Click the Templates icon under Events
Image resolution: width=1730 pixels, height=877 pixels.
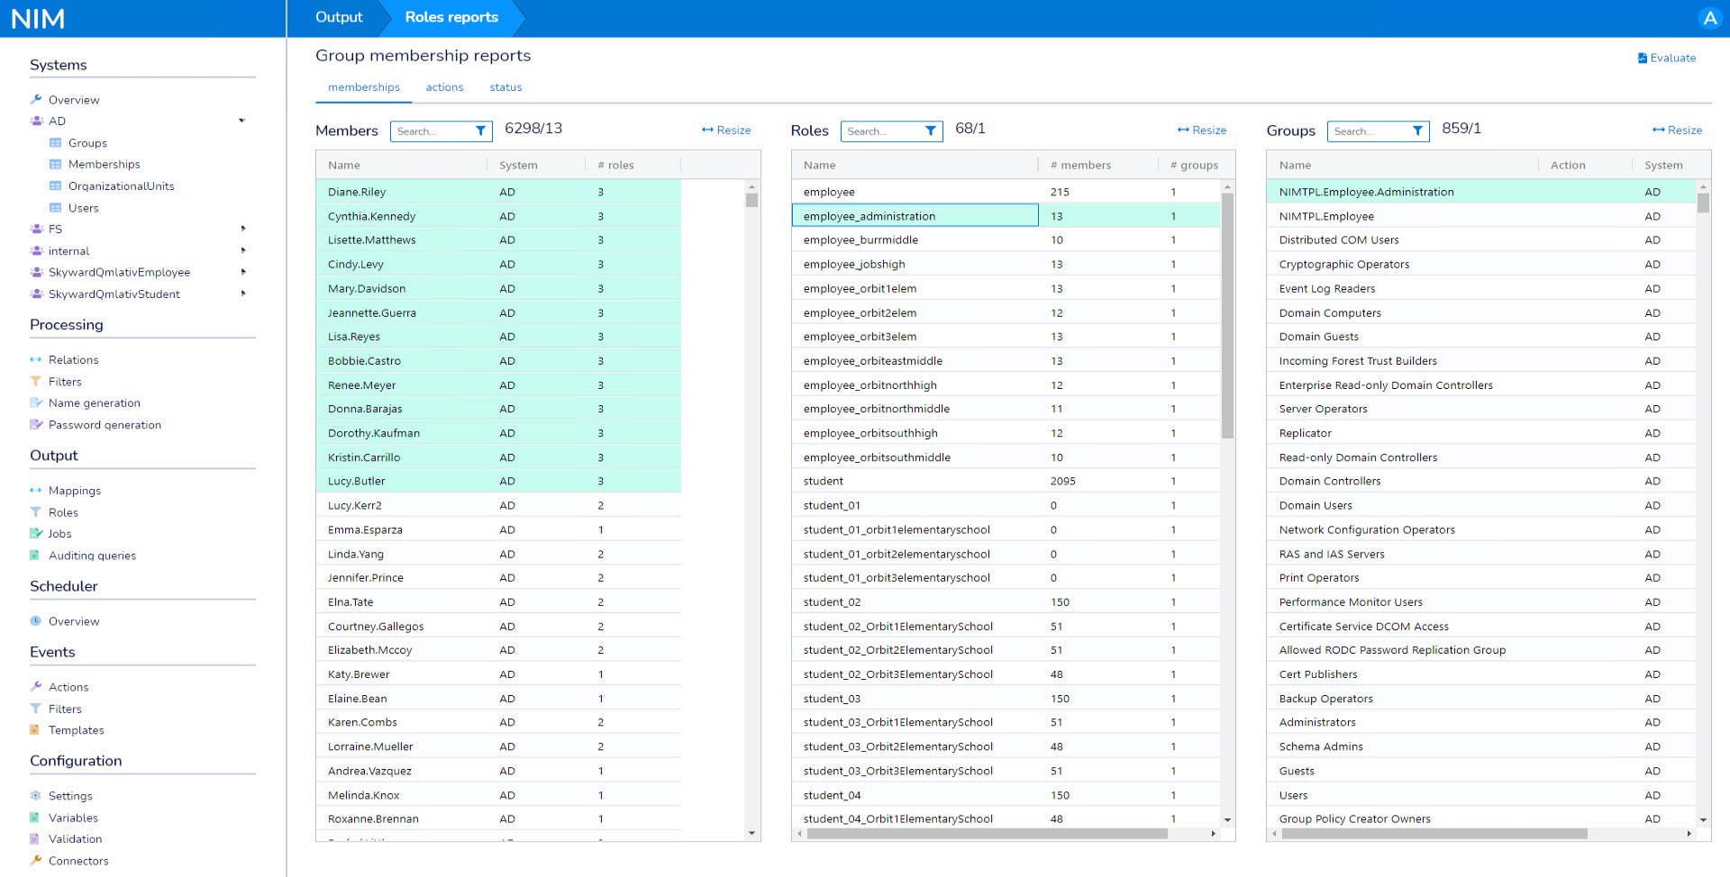coord(36,729)
